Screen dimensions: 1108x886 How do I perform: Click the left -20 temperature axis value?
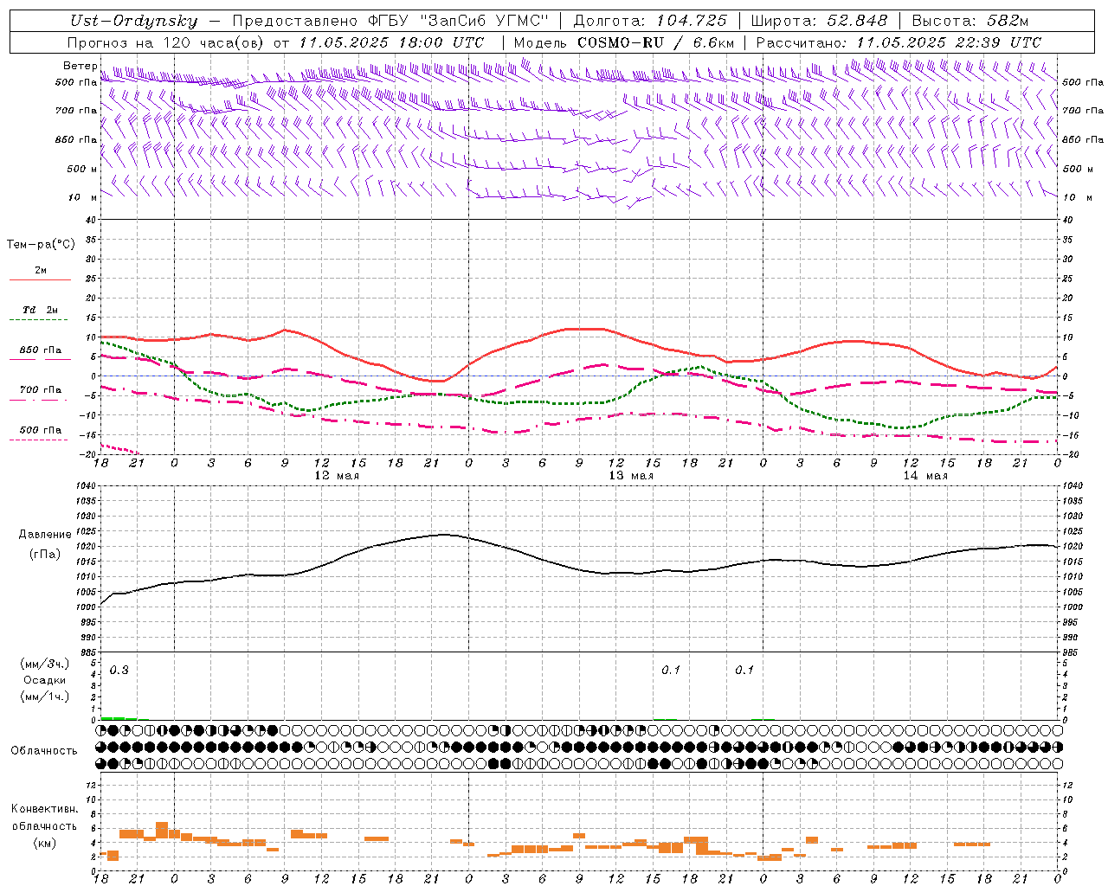coord(89,454)
